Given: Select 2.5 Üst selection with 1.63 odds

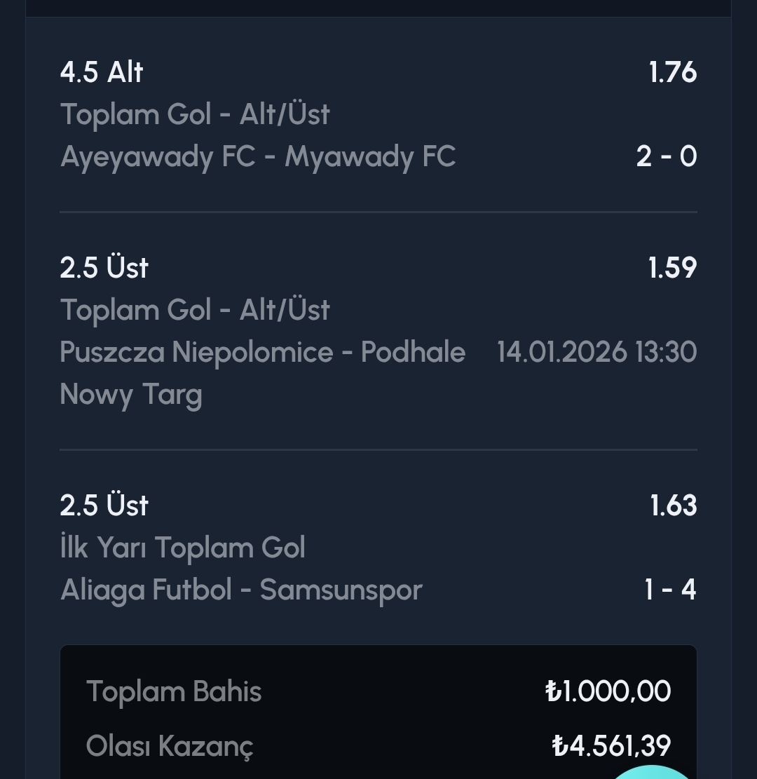Looking at the screenshot, I should 104,506.
